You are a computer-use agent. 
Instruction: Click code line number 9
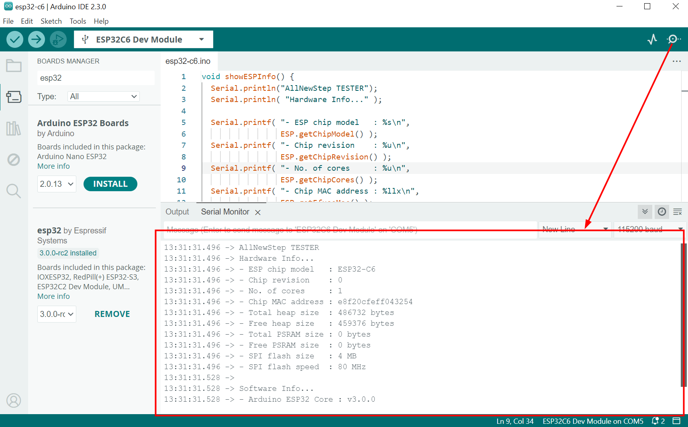(x=184, y=168)
